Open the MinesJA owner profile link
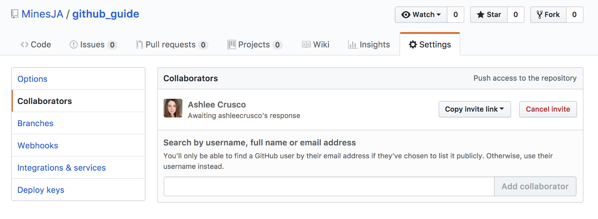Image resolution: width=598 pixels, height=219 pixels. click(x=42, y=14)
